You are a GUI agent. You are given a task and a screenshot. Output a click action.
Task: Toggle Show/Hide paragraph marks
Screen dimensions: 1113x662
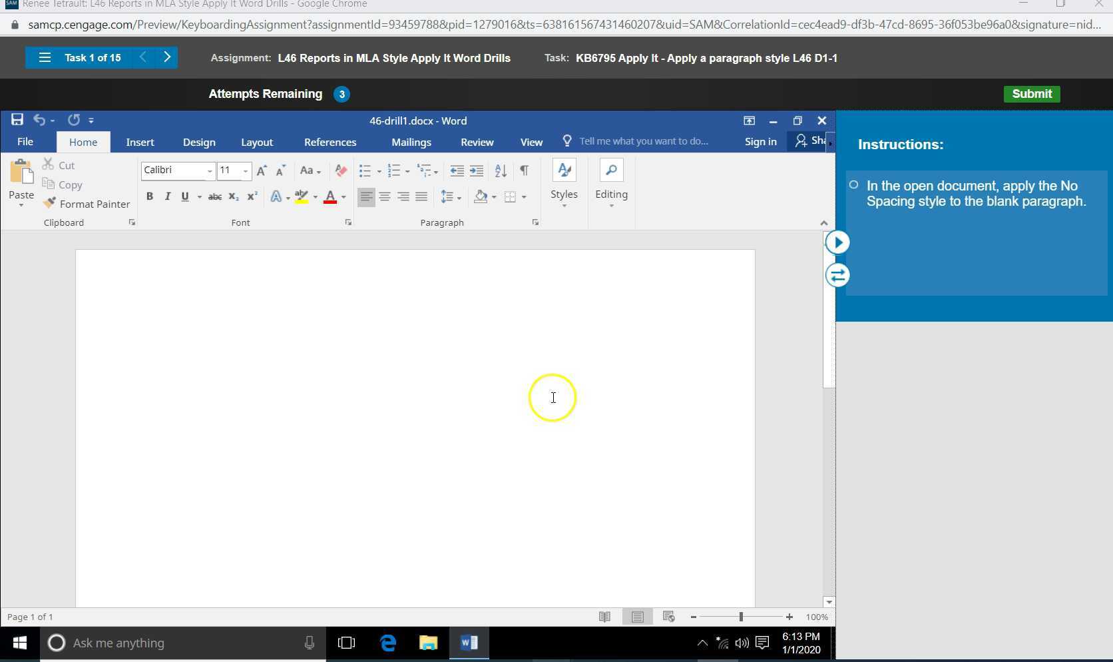tap(525, 170)
